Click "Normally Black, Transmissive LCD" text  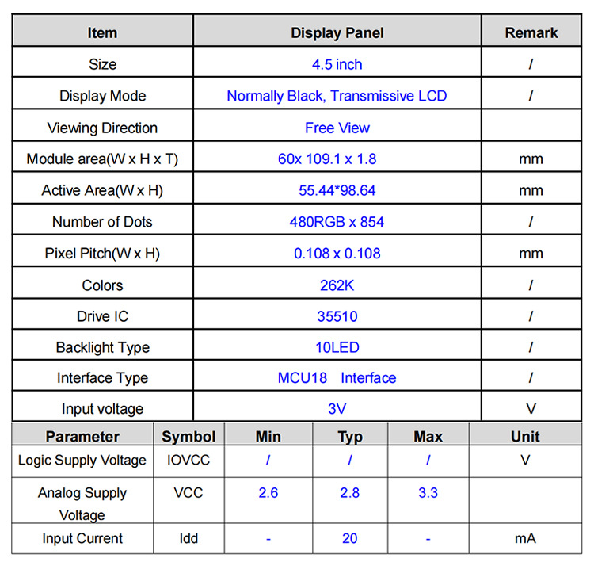[x=337, y=96]
